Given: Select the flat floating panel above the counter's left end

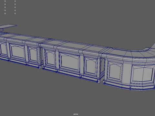Looking at the screenshot, I should [8, 26].
